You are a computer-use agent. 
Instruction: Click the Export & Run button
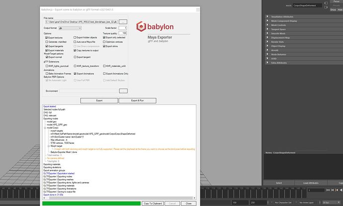coord(137,101)
